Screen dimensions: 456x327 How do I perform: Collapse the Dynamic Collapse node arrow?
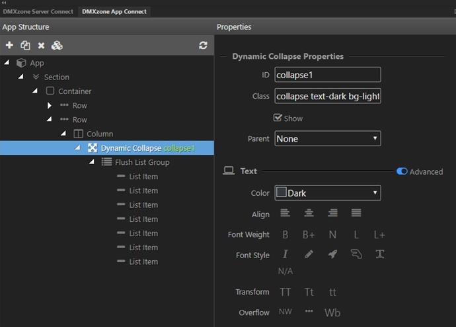[x=77, y=148]
